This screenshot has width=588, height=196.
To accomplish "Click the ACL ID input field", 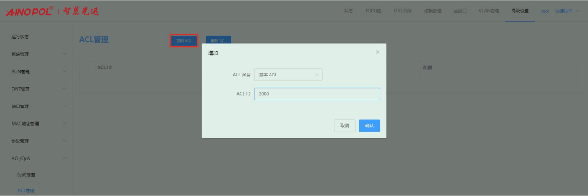I will point(317,94).
